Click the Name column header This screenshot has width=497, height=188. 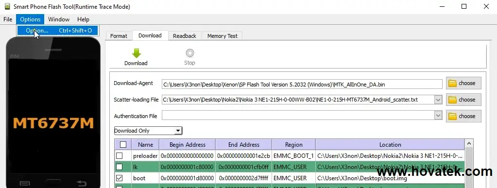coord(145,145)
